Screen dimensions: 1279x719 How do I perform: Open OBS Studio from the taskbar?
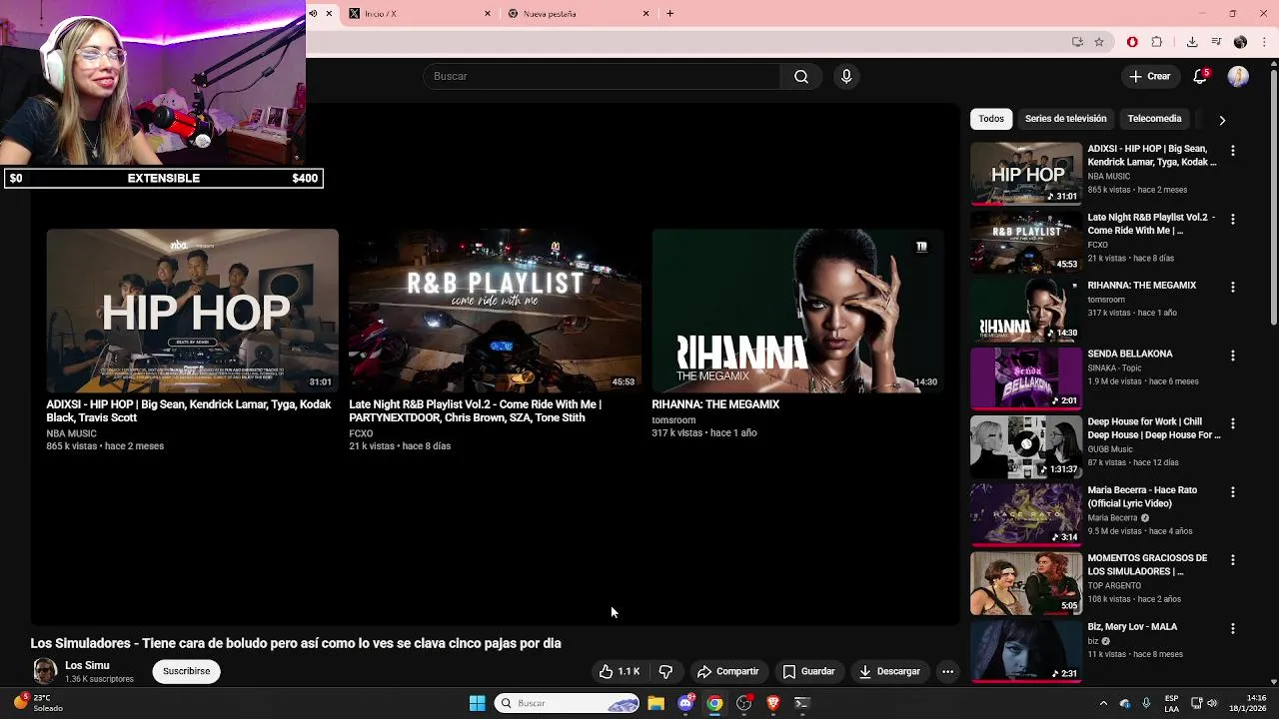[x=743, y=703]
